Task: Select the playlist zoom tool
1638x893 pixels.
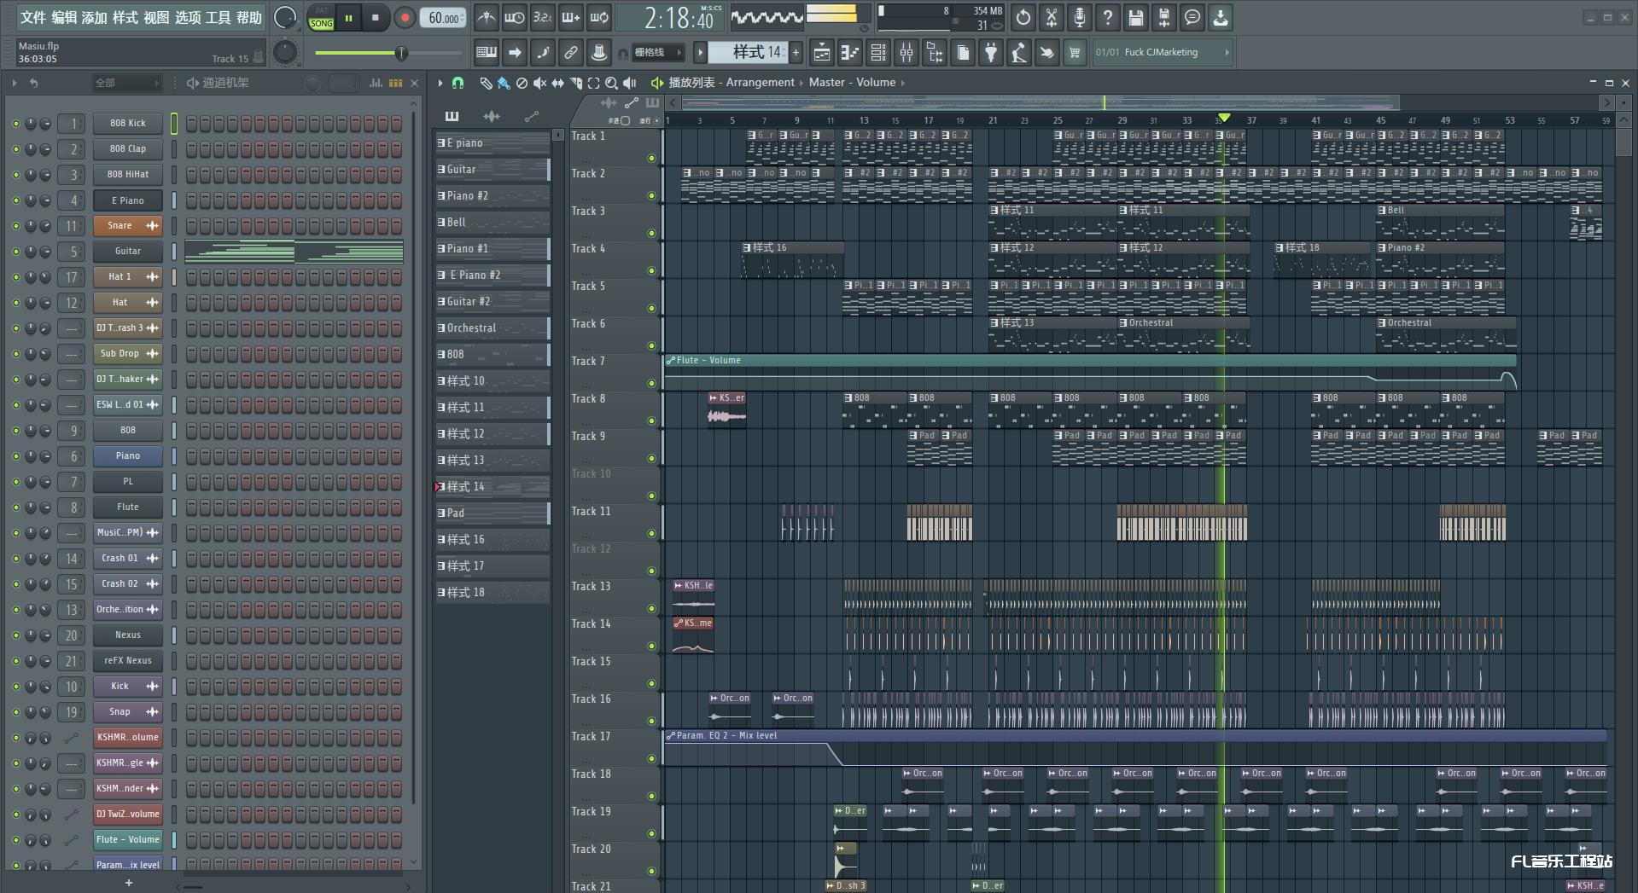Action: coord(611,83)
